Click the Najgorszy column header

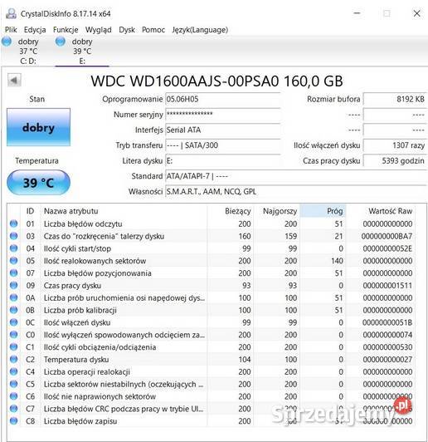[x=277, y=211]
